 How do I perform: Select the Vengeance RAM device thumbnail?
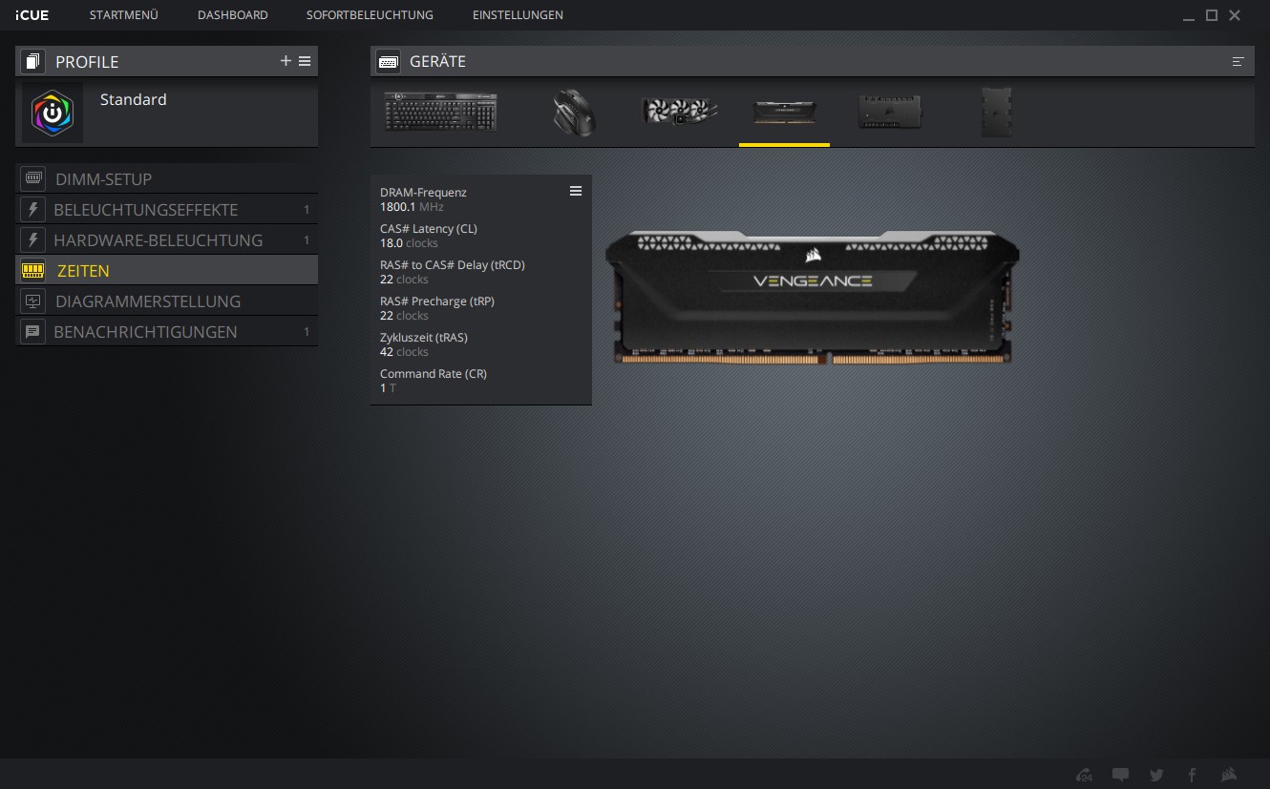point(784,113)
